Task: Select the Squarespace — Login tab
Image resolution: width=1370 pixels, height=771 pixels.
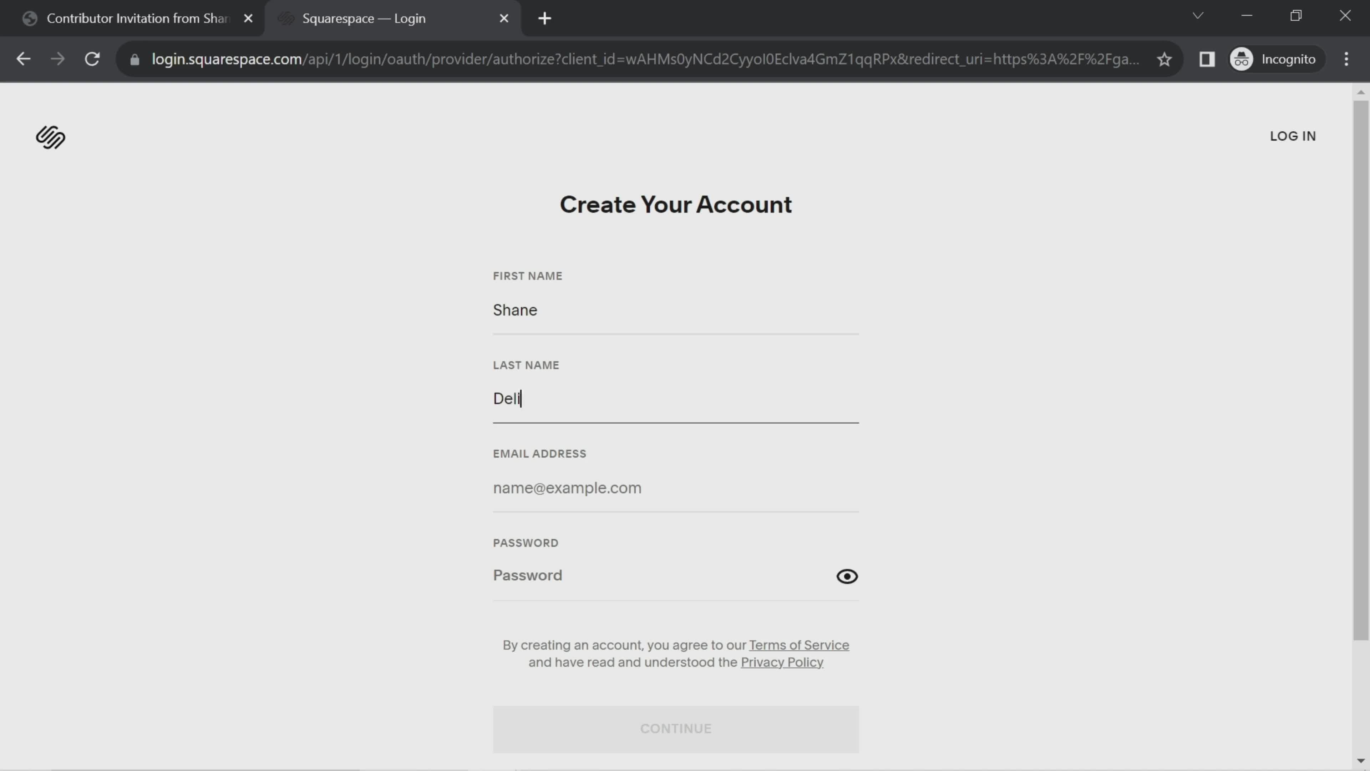Action: [394, 19]
